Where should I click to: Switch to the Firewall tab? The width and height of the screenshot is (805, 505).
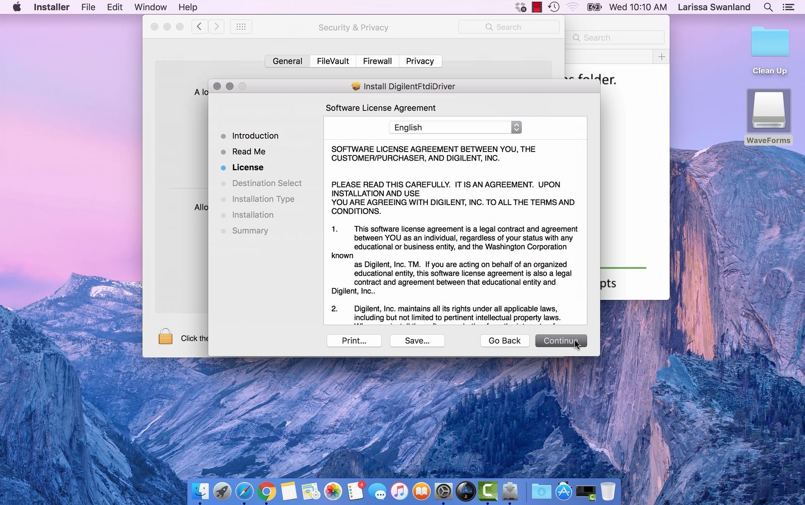[377, 61]
